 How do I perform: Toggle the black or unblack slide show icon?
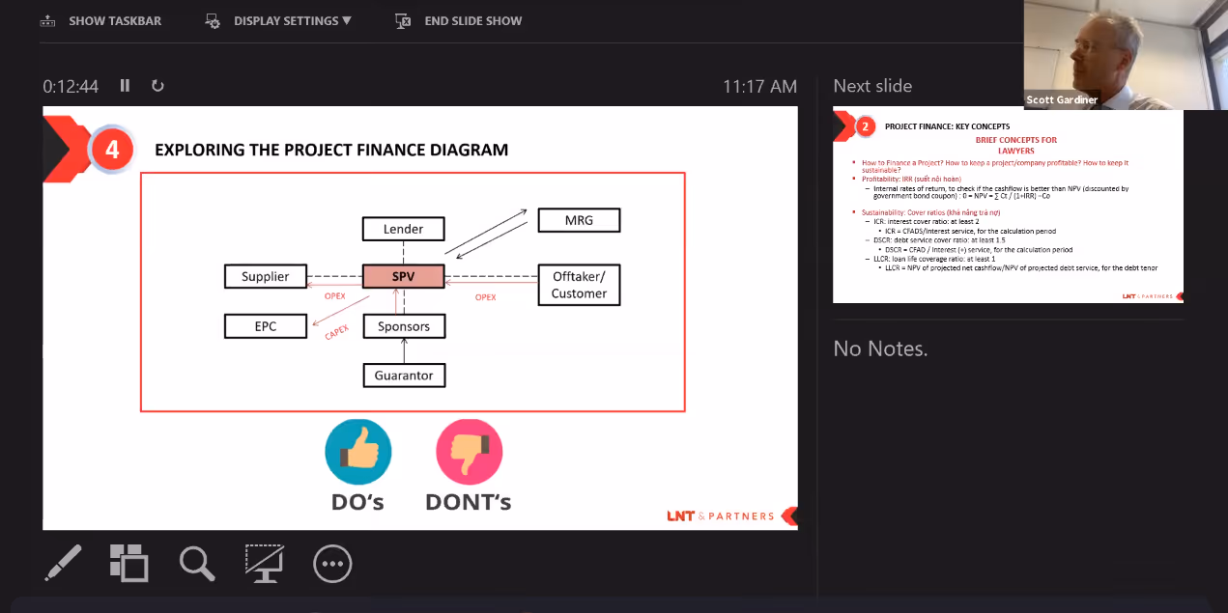tap(264, 563)
